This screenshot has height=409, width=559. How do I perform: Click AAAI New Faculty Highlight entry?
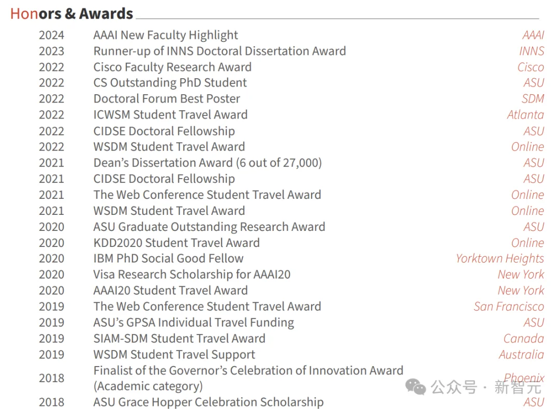click(166, 35)
